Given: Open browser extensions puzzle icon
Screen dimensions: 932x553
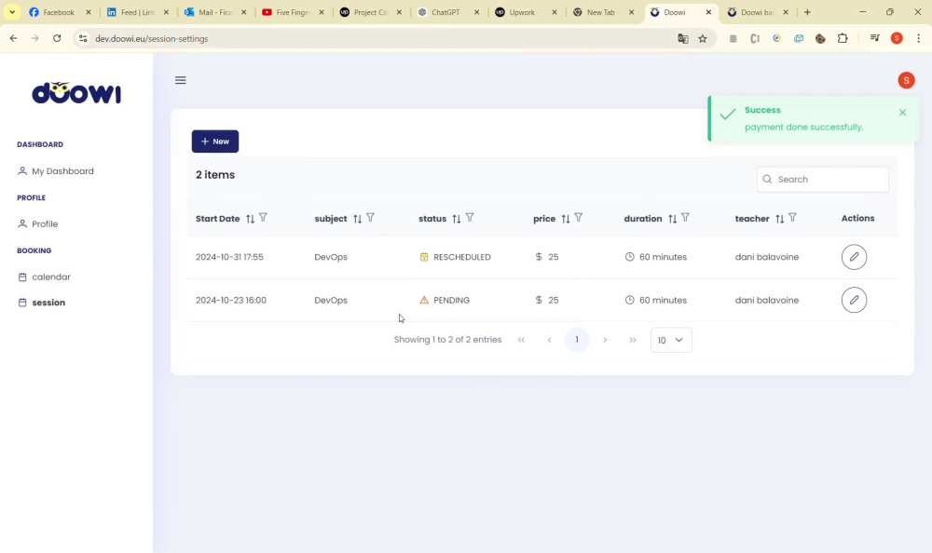Looking at the screenshot, I should 843,38.
